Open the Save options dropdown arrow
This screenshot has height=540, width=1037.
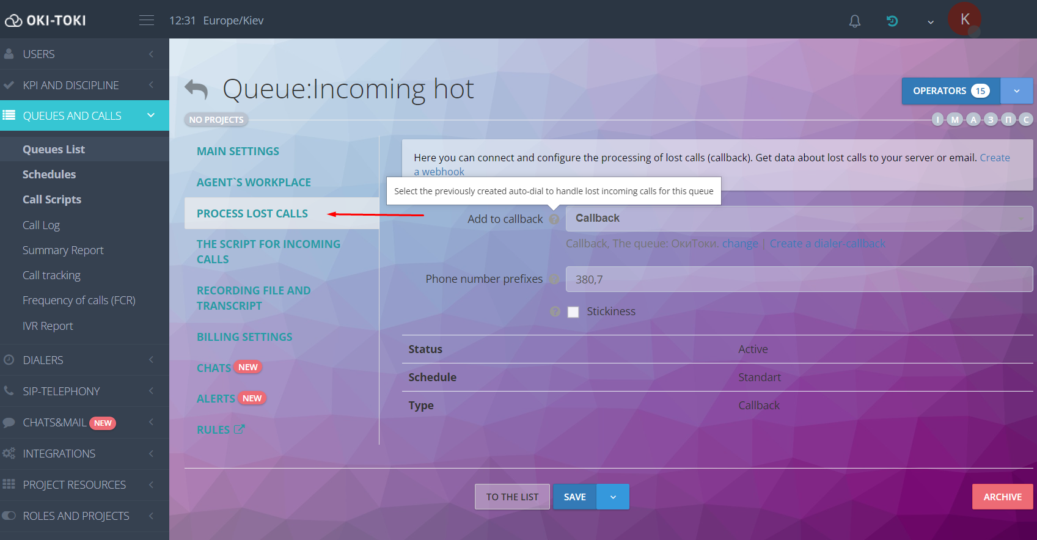click(613, 497)
